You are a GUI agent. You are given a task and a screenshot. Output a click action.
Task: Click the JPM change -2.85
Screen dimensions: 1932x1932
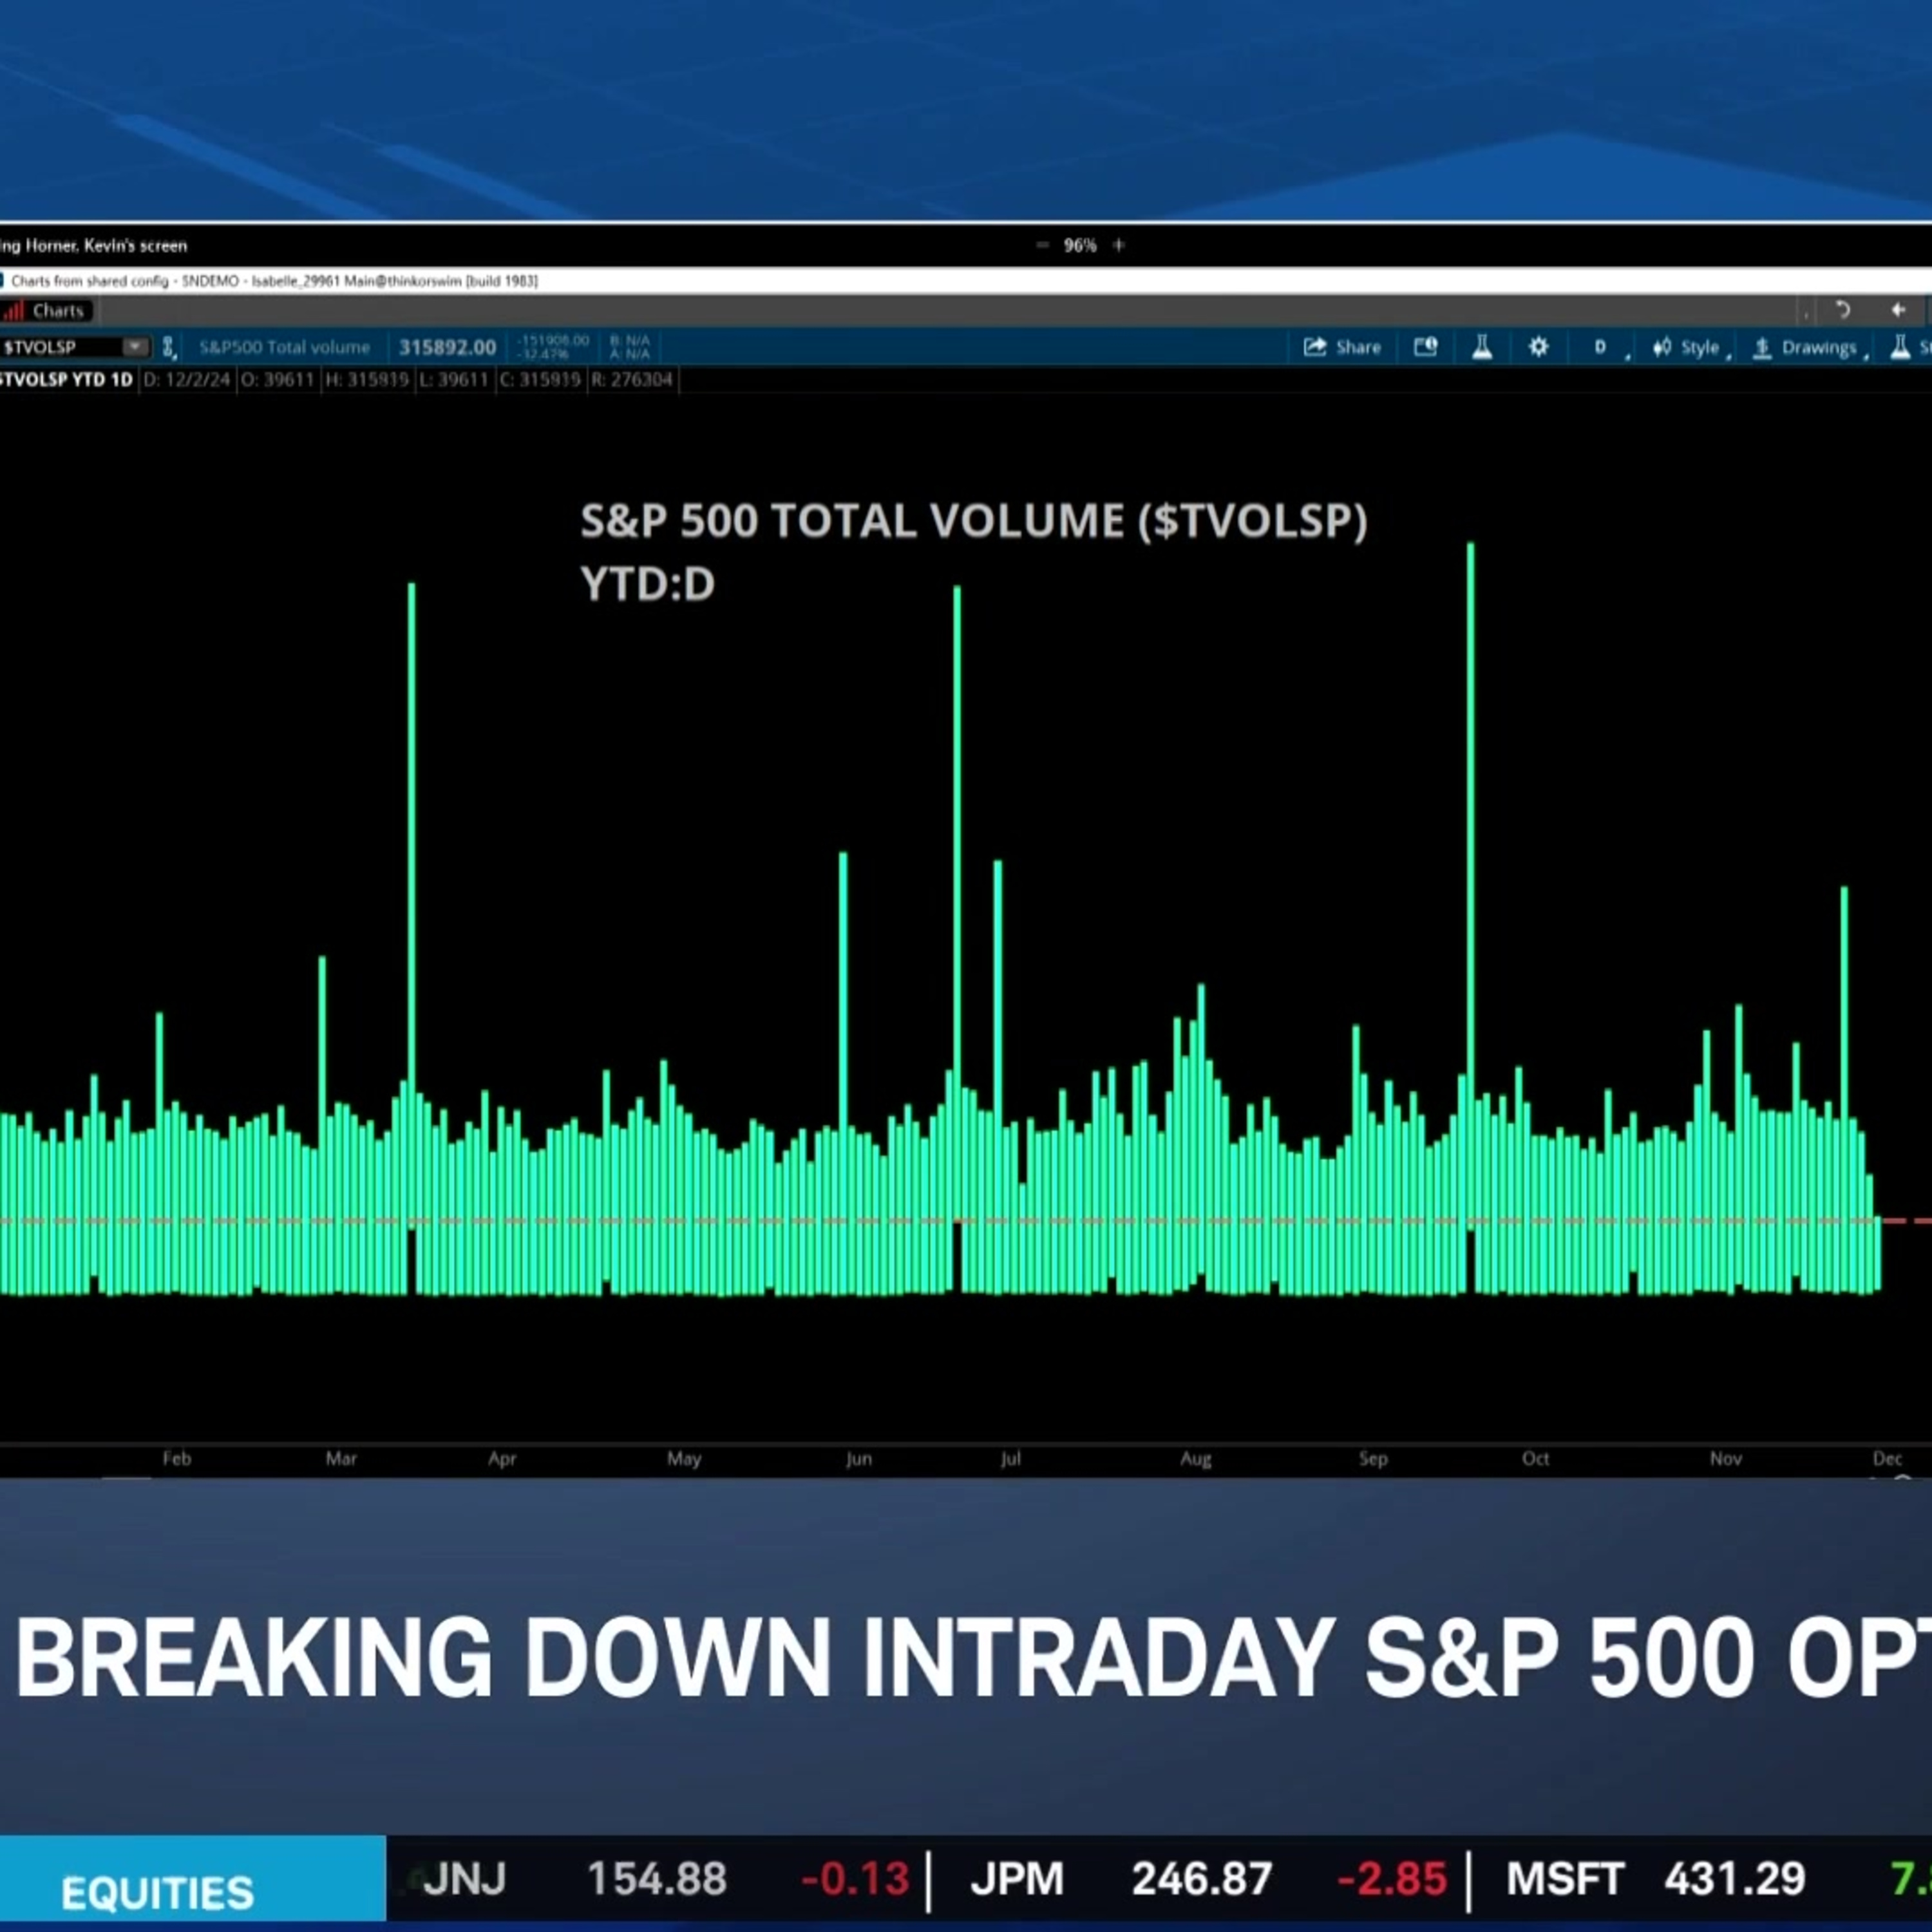click(x=1392, y=1880)
